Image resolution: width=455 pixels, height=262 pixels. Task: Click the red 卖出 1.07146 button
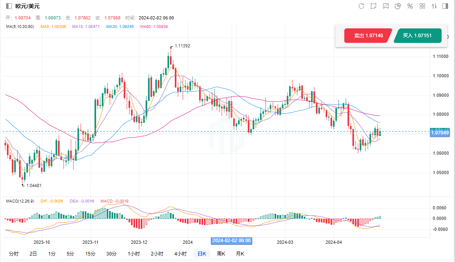click(x=368, y=36)
